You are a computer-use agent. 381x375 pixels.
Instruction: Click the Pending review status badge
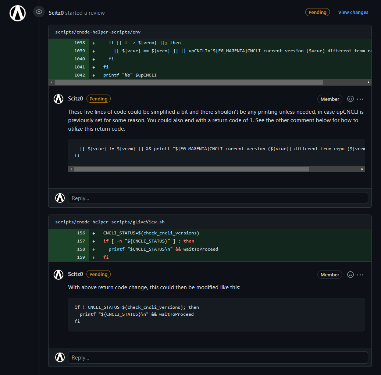[x=317, y=12]
